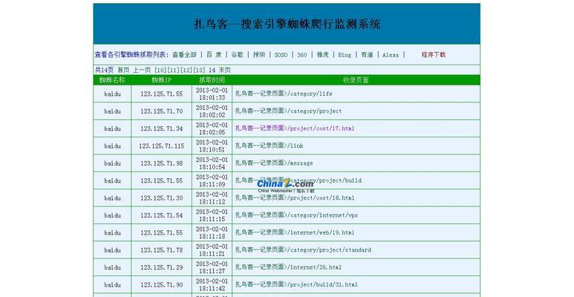Open the /category/life record link
The width and height of the screenshot is (574, 297).
click(x=284, y=94)
